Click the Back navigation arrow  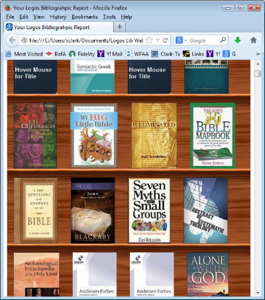click(x=12, y=40)
